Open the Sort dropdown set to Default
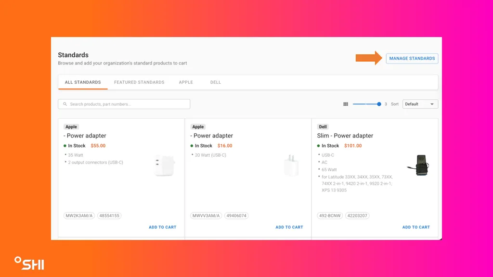This screenshot has height=277, width=493. [420, 104]
